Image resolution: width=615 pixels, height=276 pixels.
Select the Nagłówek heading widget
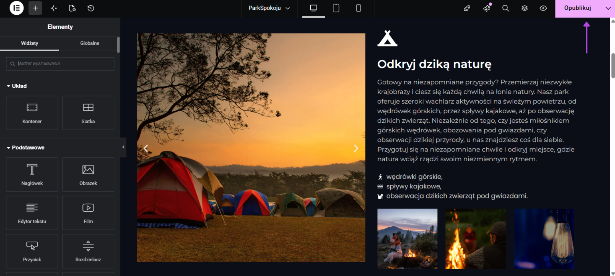pos(32,174)
